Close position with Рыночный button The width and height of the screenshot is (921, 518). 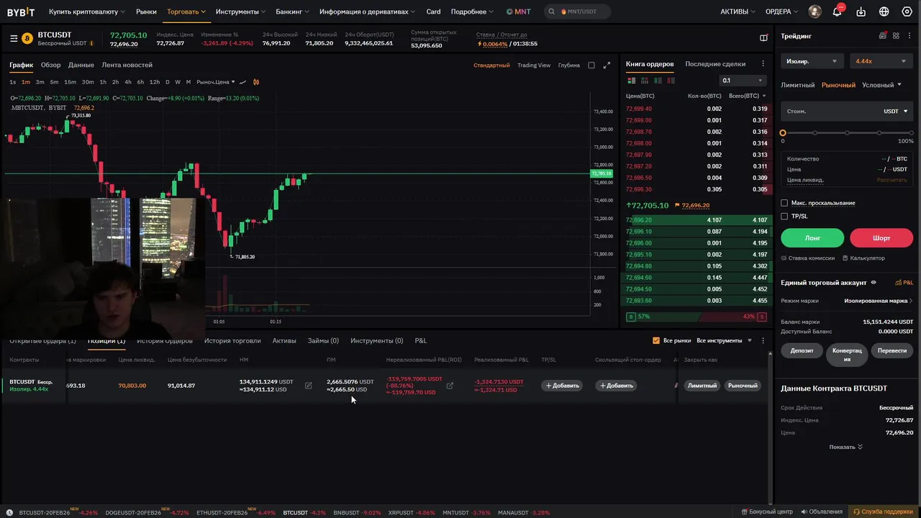pos(743,386)
